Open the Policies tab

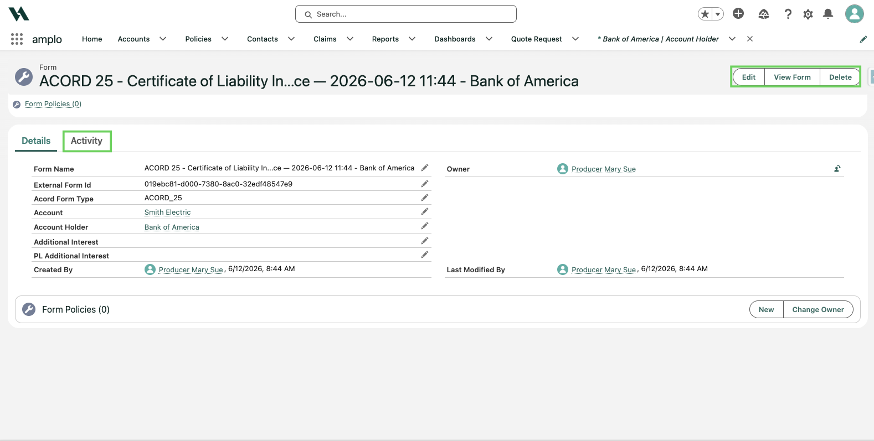coord(198,39)
